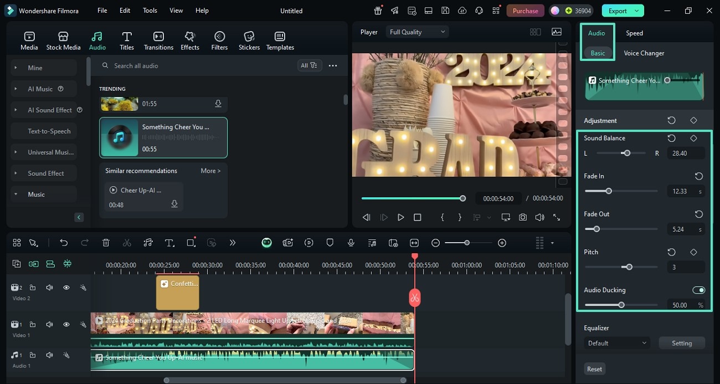Image resolution: width=720 pixels, height=384 pixels.
Task: Mute the Audio 1 track
Action: (x=49, y=355)
